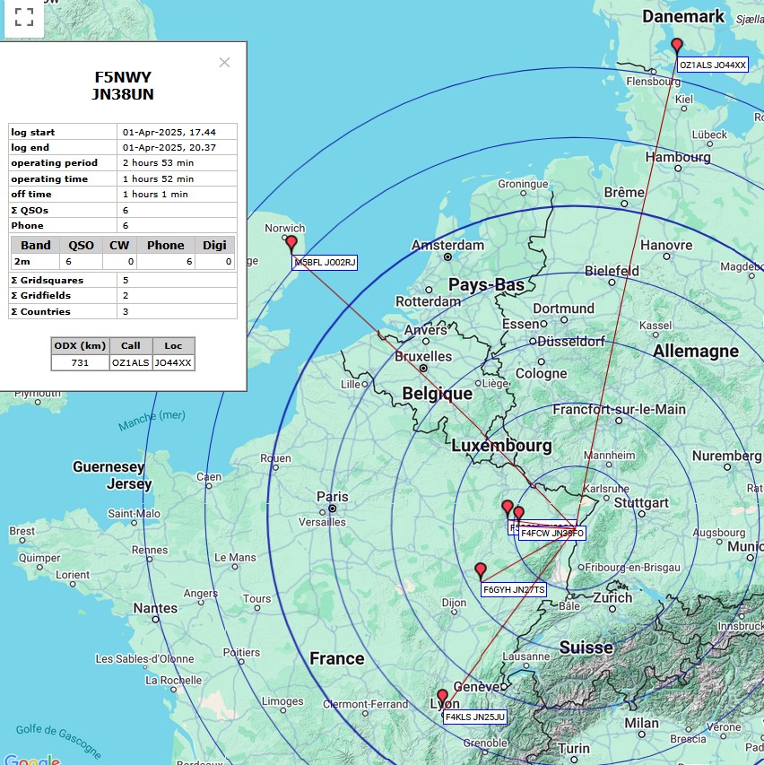The image size is (764, 765).
Task: Click the OZ1ALS red marker pin in Denmark
Action: (677, 45)
